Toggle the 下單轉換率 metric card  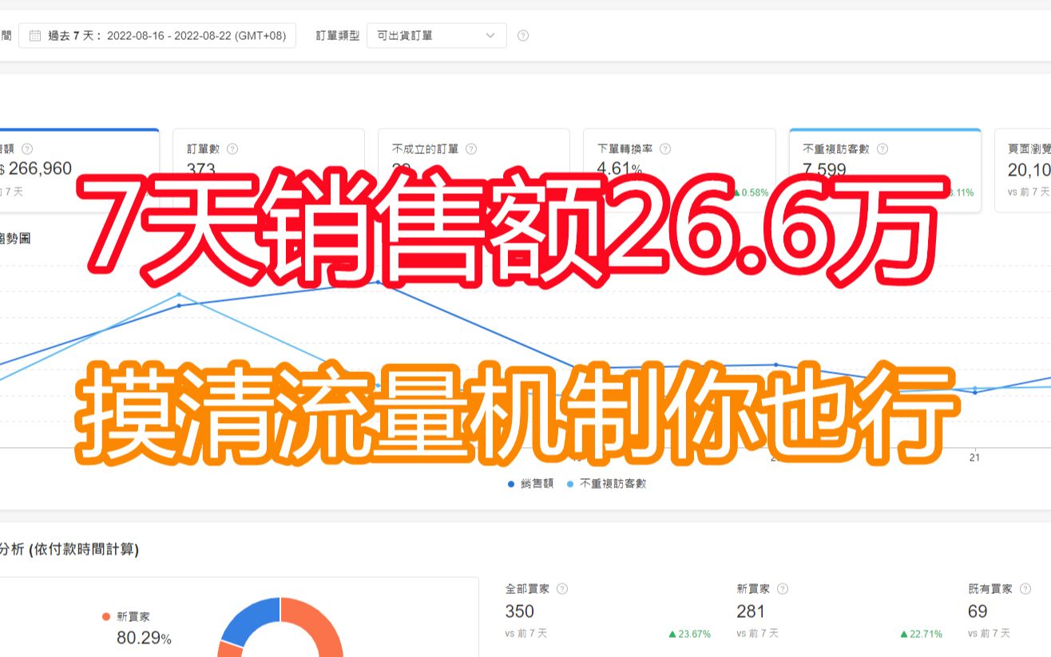[680, 170]
